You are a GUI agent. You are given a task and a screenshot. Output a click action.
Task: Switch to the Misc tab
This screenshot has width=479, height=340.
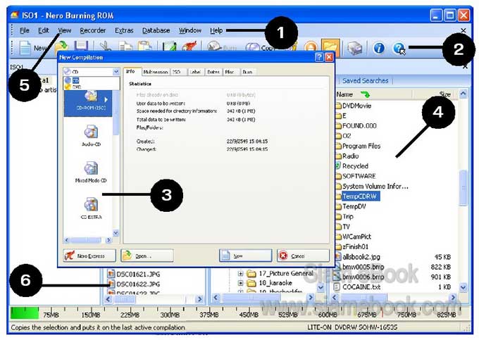click(x=230, y=72)
